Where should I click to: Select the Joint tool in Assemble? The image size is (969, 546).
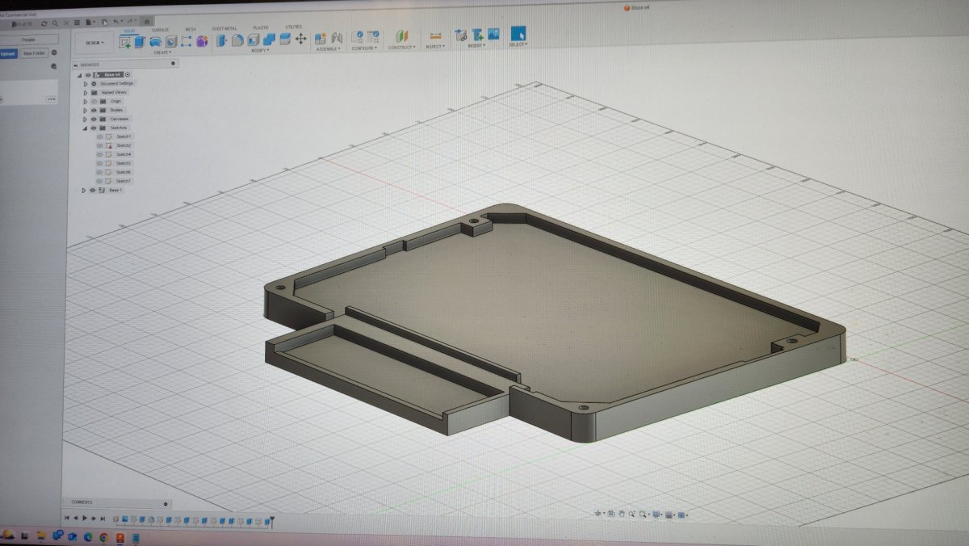click(x=337, y=38)
